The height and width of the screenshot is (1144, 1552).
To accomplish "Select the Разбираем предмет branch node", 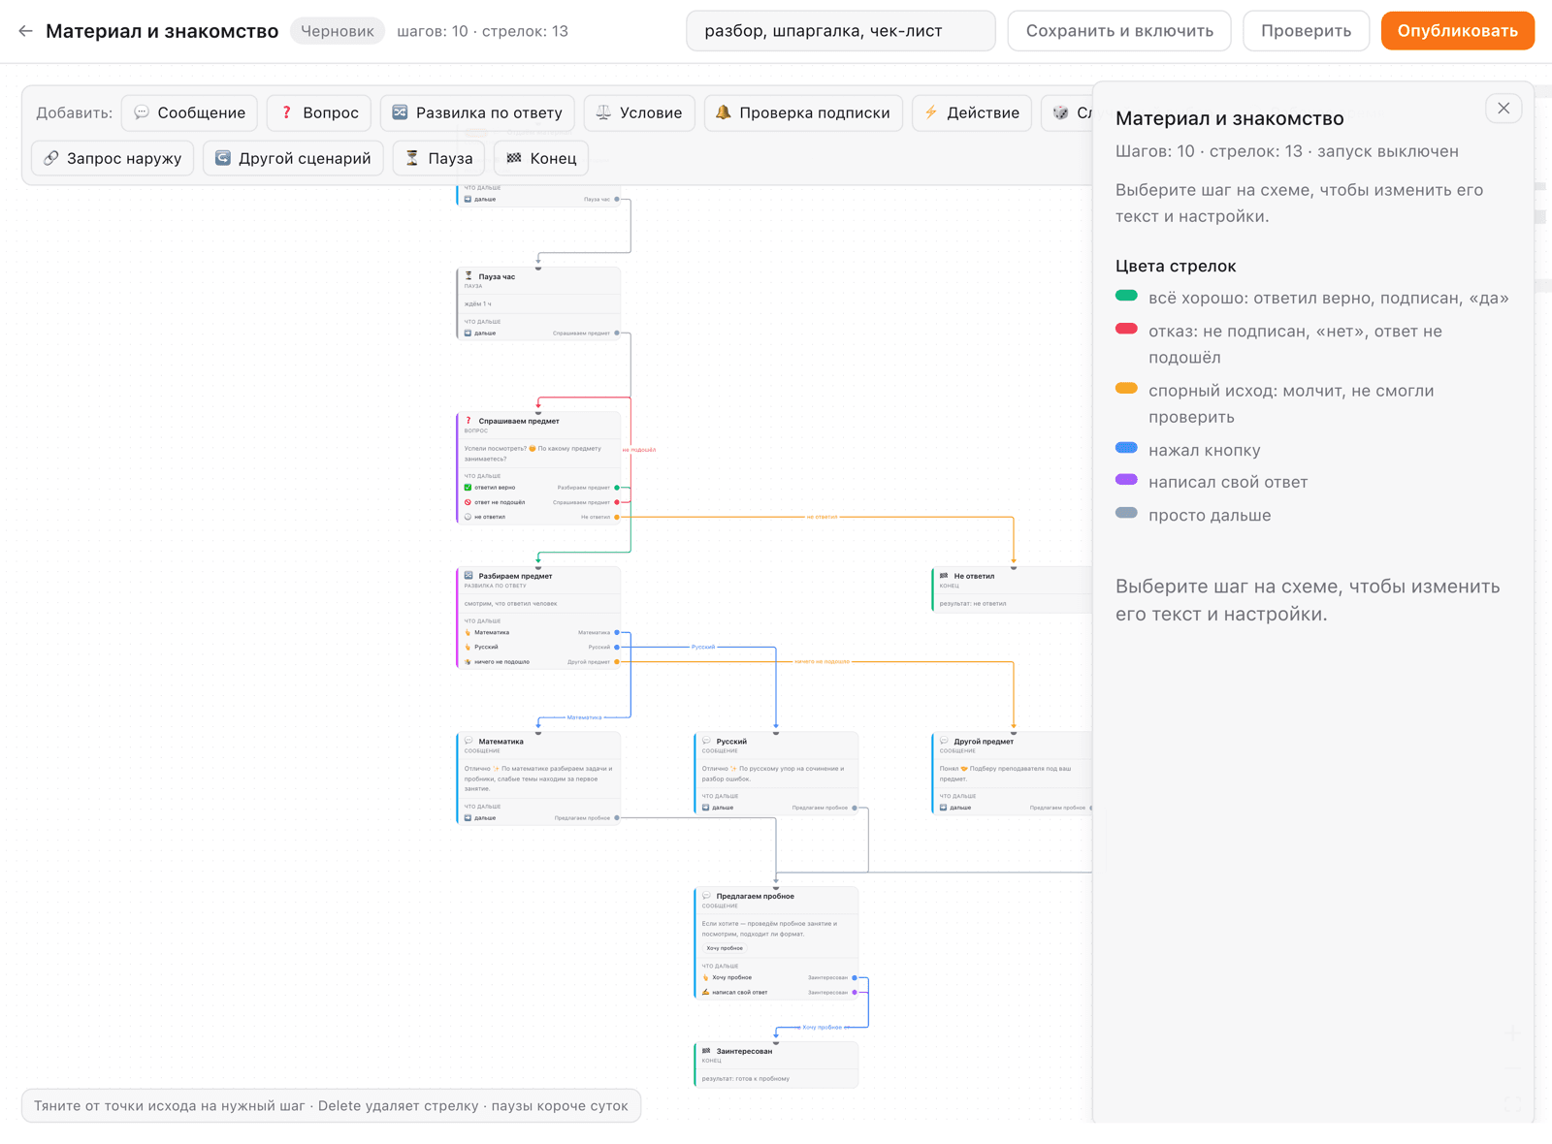I will coord(538,618).
